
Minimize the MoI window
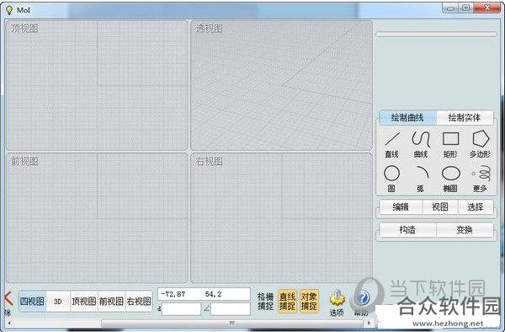(450, 8)
